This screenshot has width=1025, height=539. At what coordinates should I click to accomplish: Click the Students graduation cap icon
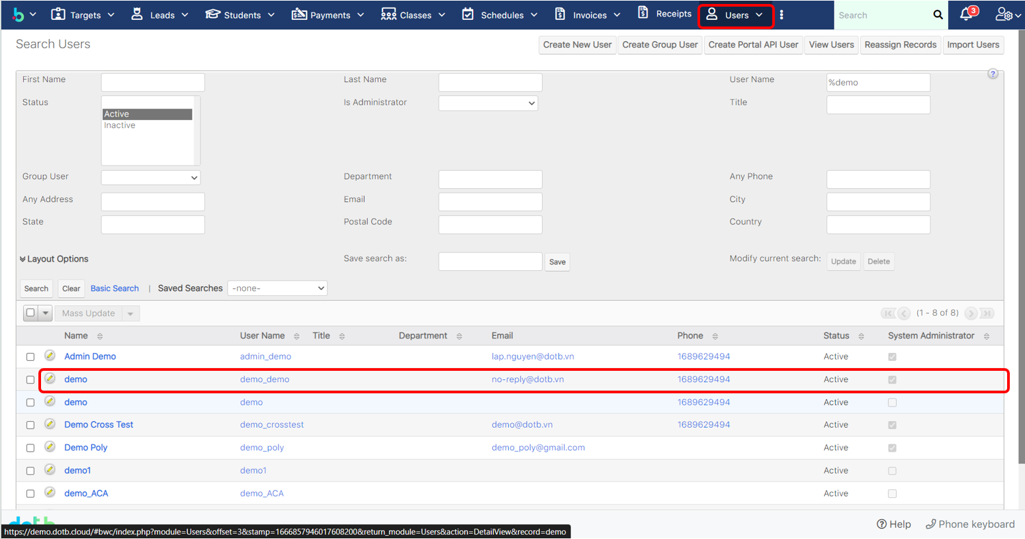pos(212,14)
